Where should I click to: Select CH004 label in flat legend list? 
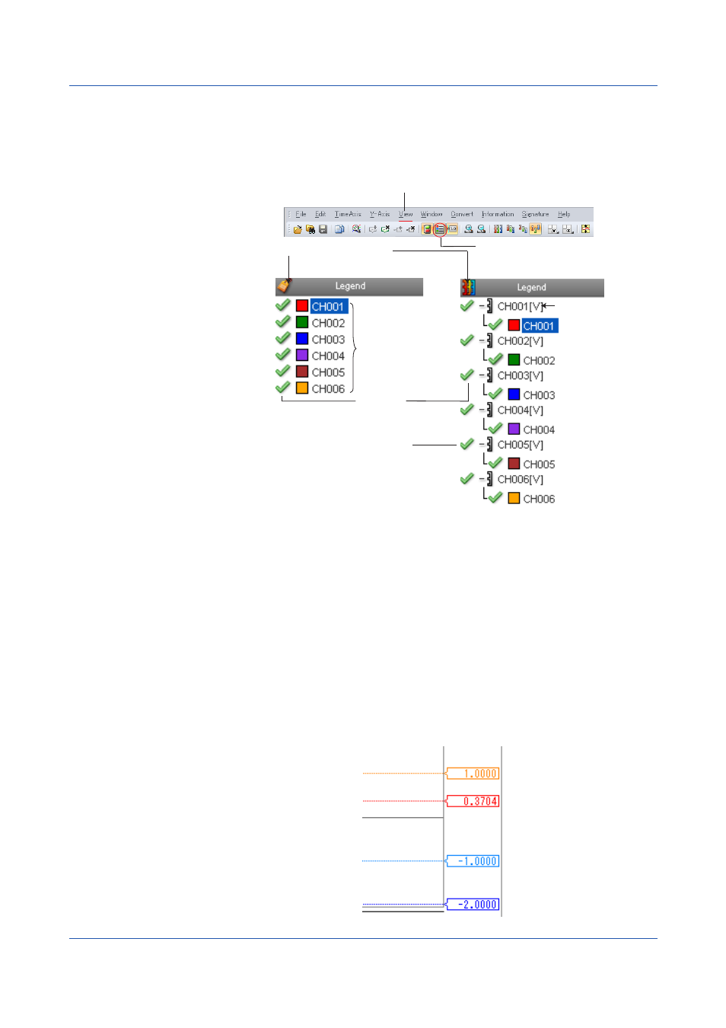click(x=329, y=356)
